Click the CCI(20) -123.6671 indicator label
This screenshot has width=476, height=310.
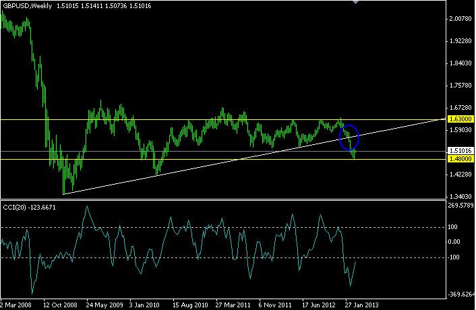pyautogui.click(x=29, y=208)
